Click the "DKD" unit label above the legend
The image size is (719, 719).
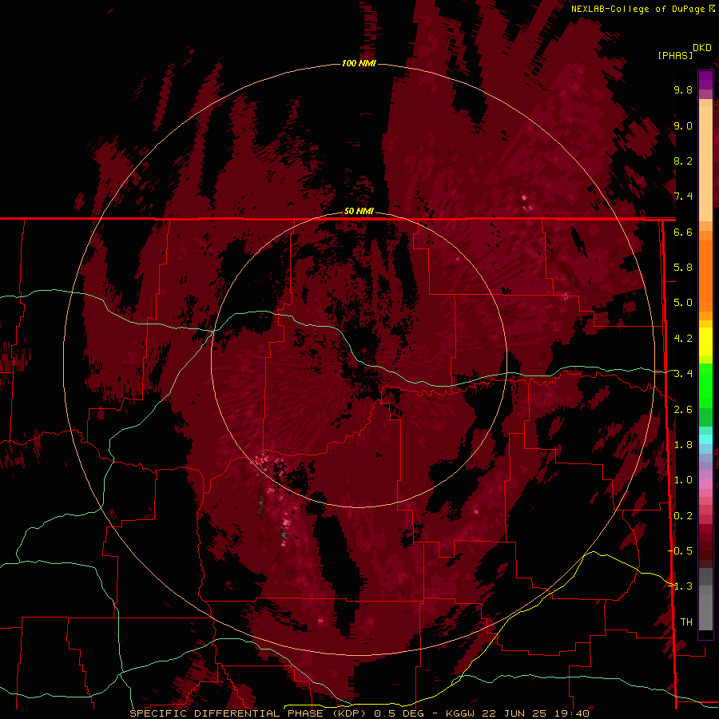click(x=701, y=48)
